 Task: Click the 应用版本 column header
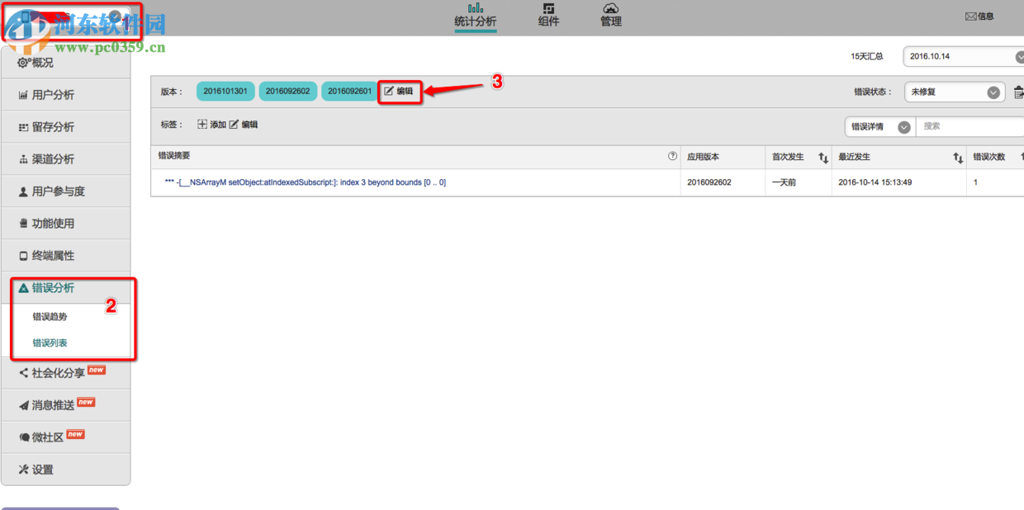tap(704, 157)
